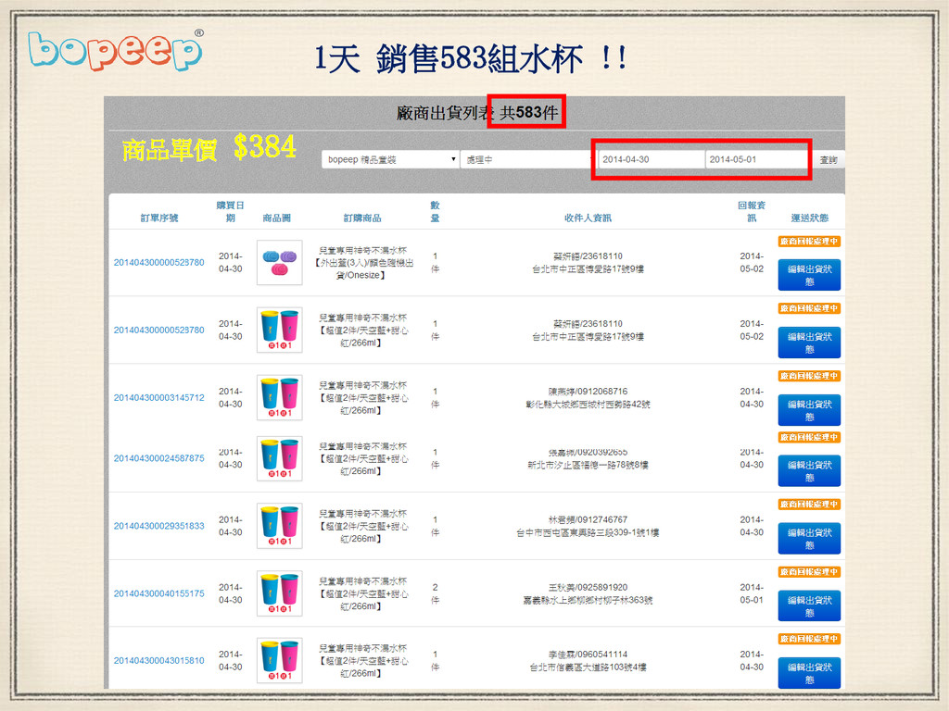Click the 訂購商品 column header
Image resolution: width=949 pixels, height=711 pixels.
tap(362, 218)
